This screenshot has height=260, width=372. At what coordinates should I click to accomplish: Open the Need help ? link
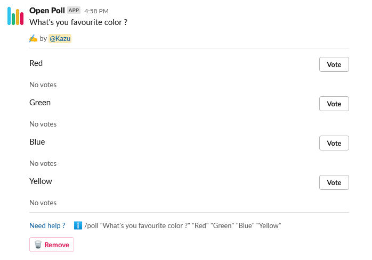pos(47,225)
